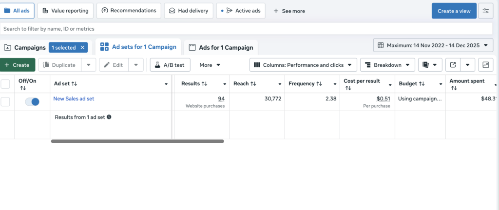
Task: Open the charts view icon
Action: click(x=485, y=65)
